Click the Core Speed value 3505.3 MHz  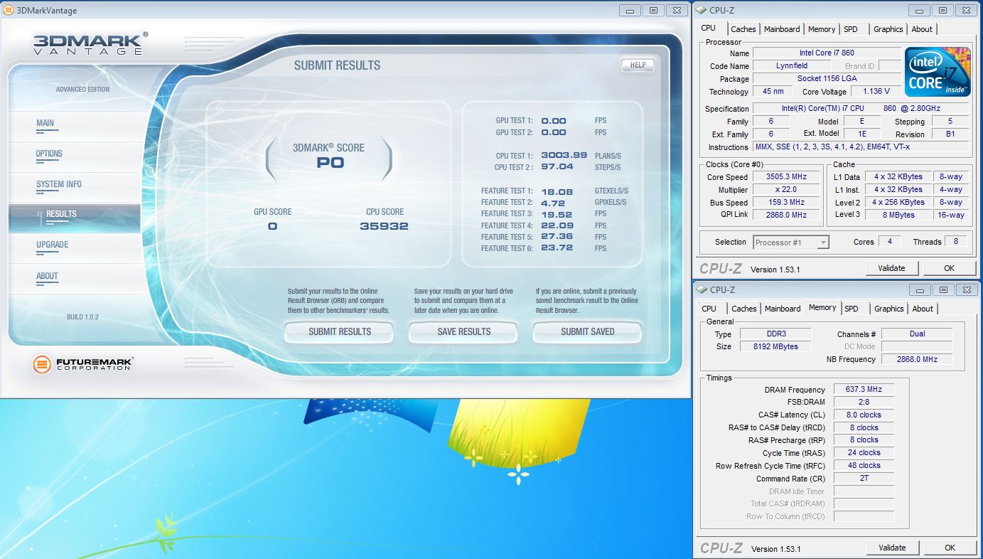[x=787, y=177]
